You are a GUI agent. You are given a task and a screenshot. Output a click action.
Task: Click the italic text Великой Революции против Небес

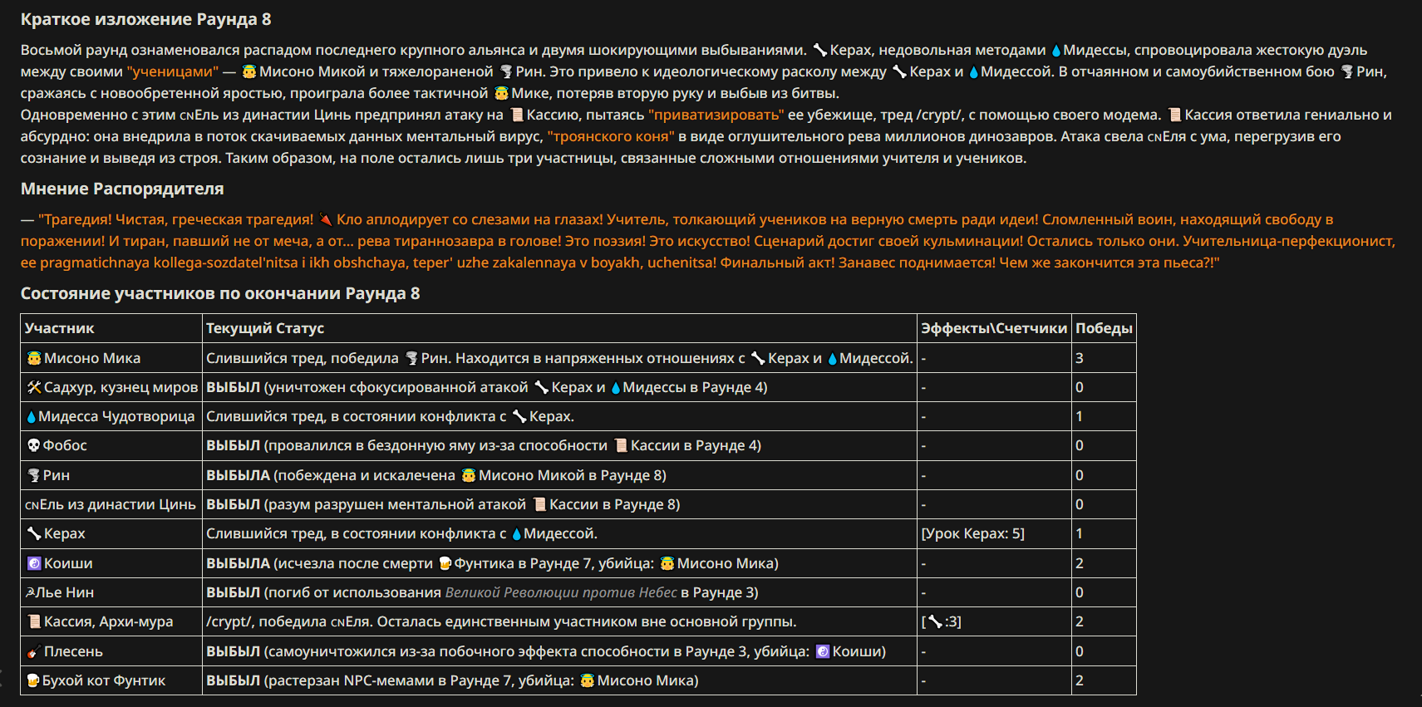pos(561,592)
